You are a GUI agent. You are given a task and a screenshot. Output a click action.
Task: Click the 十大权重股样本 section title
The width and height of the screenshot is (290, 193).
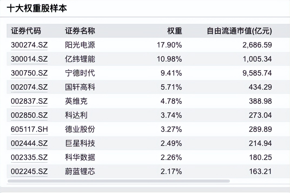pos(37,8)
